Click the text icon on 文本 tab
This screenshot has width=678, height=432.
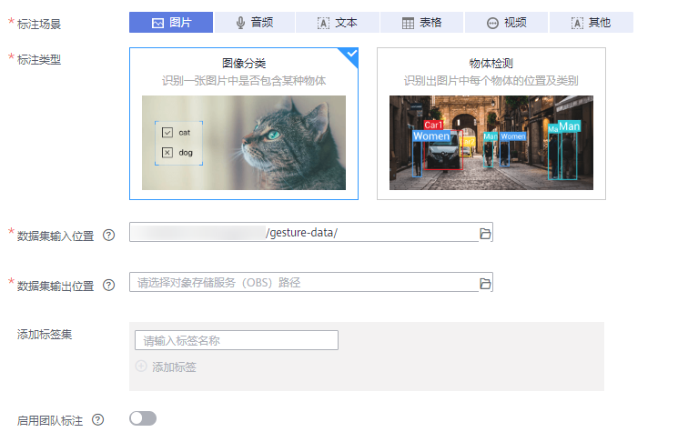click(x=323, y=24)
